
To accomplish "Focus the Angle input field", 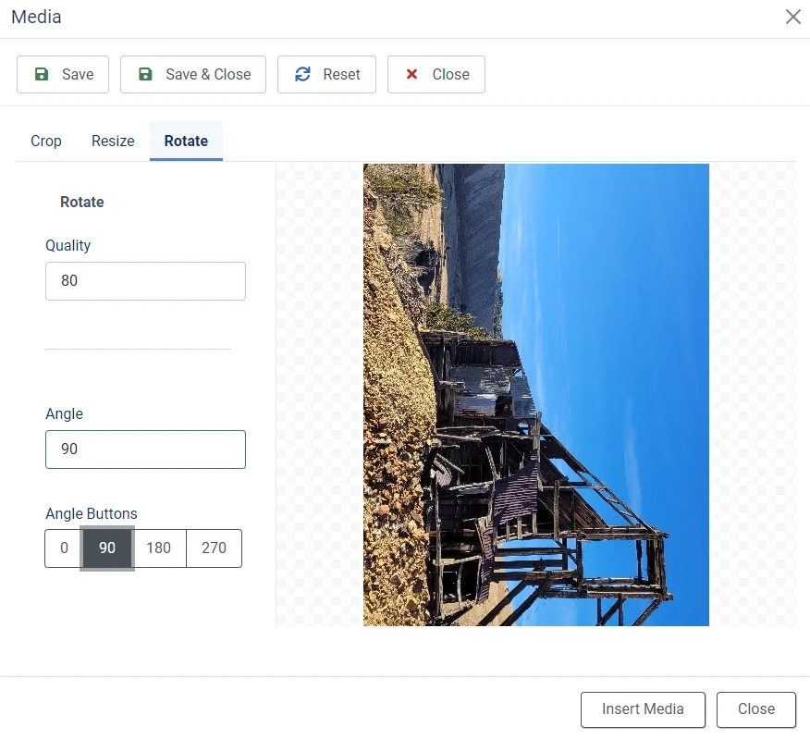I will 145,450.
